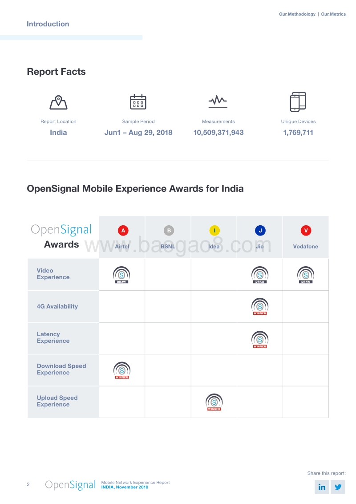
Task: Click the gray BSNL 'B' badge
Action: (x=169, y=231)
